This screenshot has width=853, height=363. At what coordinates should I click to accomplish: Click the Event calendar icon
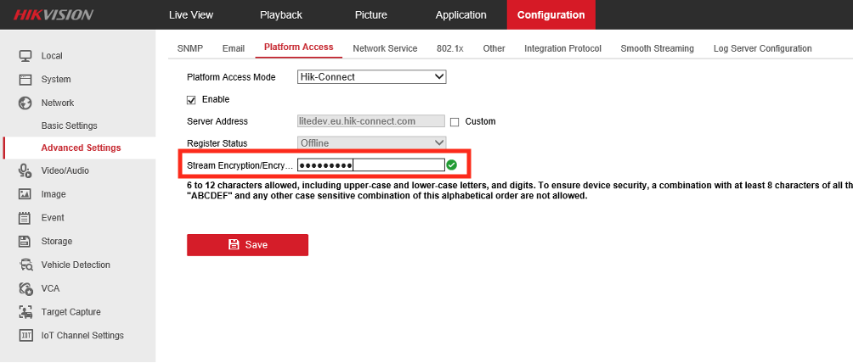(25, 218)
